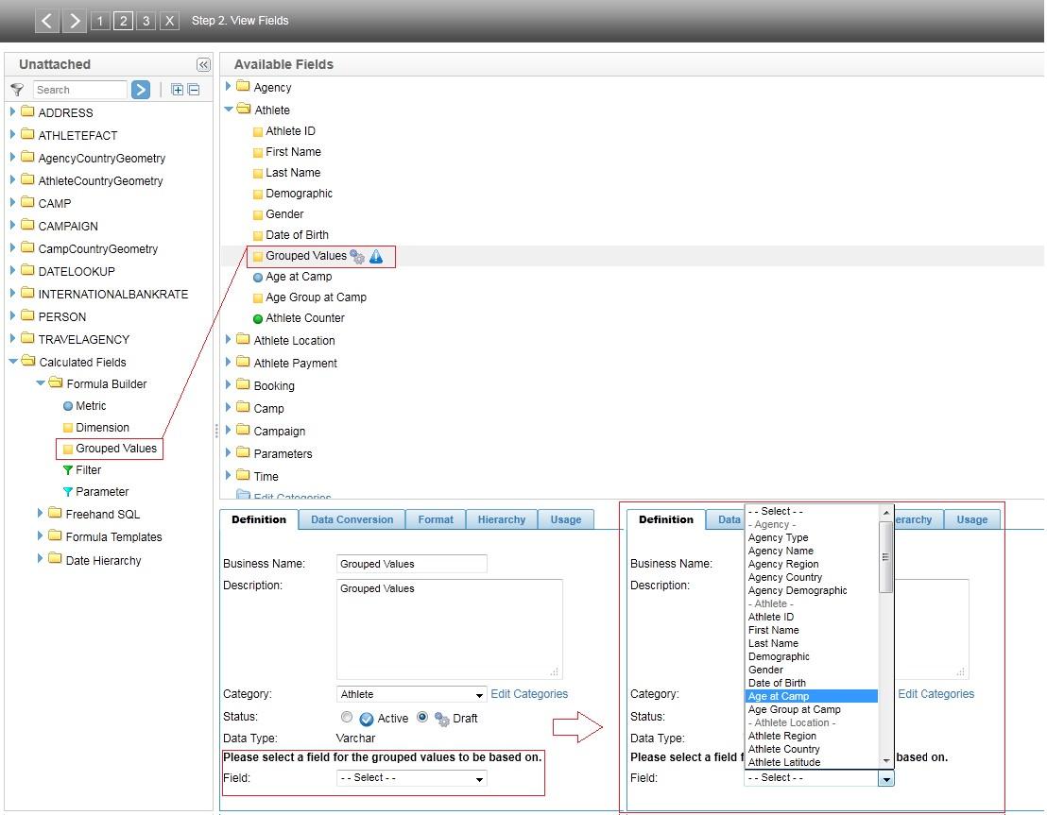
Task: Click the left Edit Categories link
Action: [529, 694]
